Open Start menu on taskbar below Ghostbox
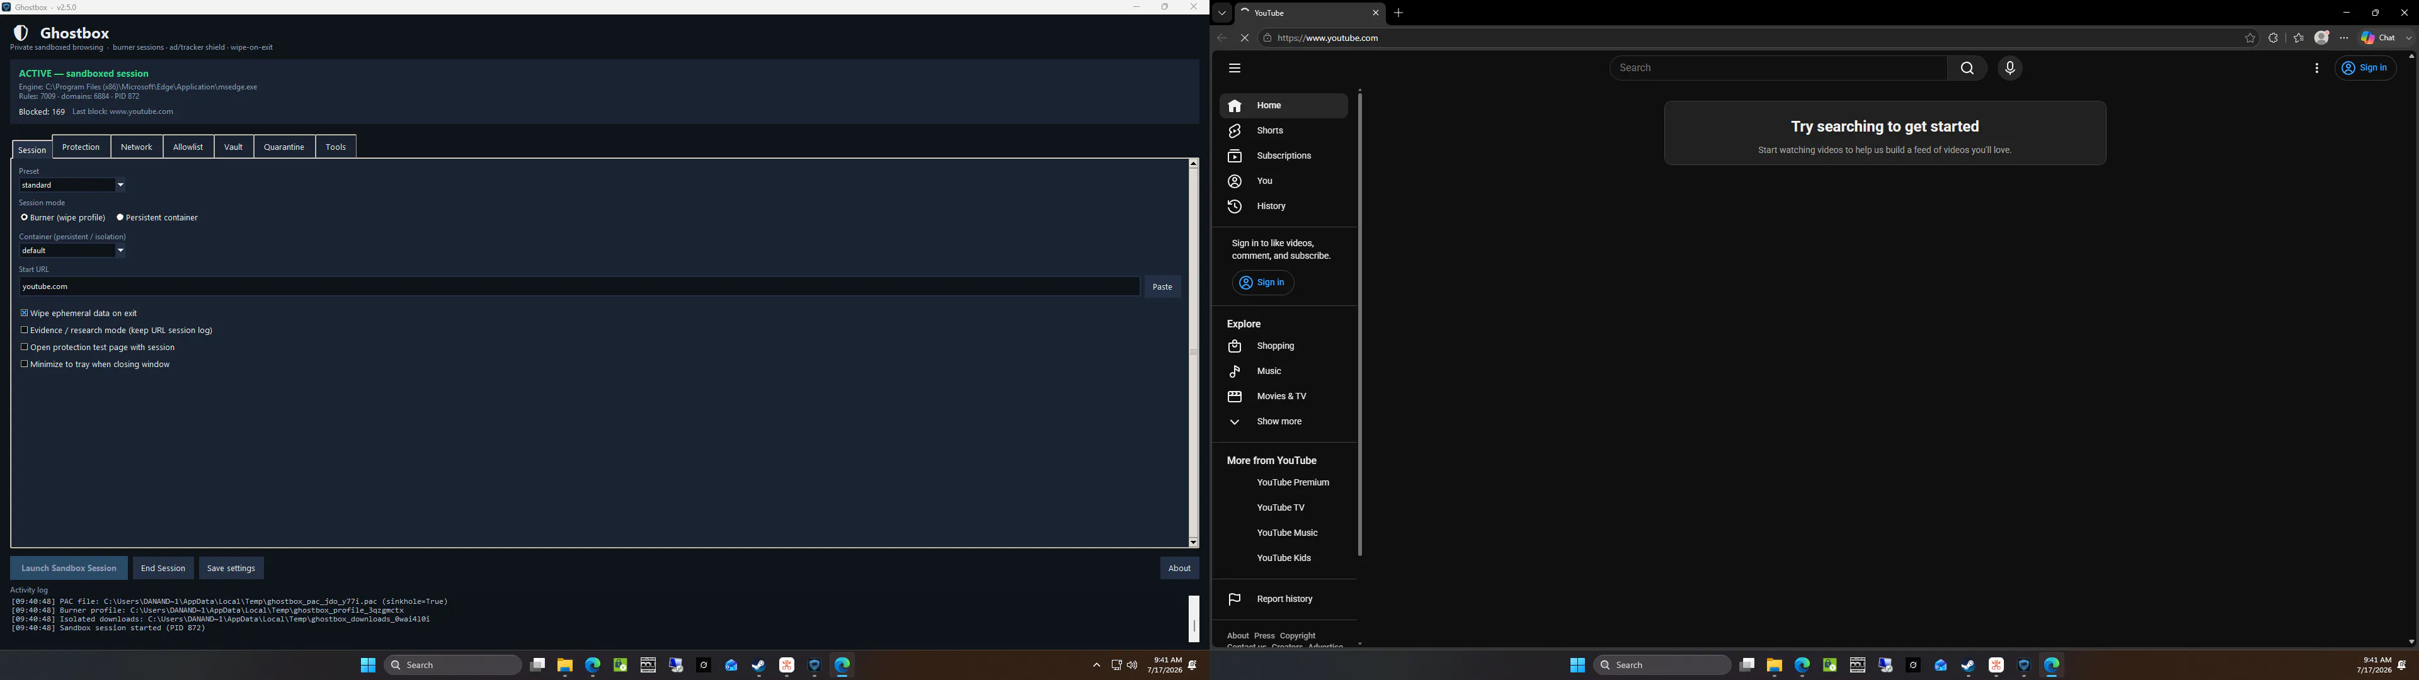The image size is (2419, 680). (368, 665)
